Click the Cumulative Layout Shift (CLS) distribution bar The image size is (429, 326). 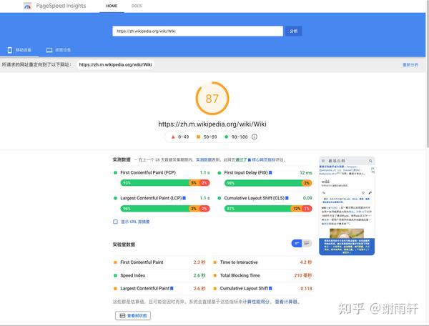(268, 209)
